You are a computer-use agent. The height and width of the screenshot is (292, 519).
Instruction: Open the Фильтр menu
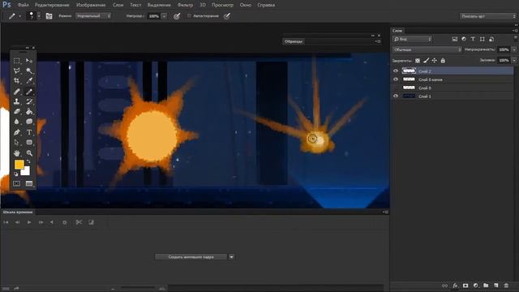(x=185, y=5)
